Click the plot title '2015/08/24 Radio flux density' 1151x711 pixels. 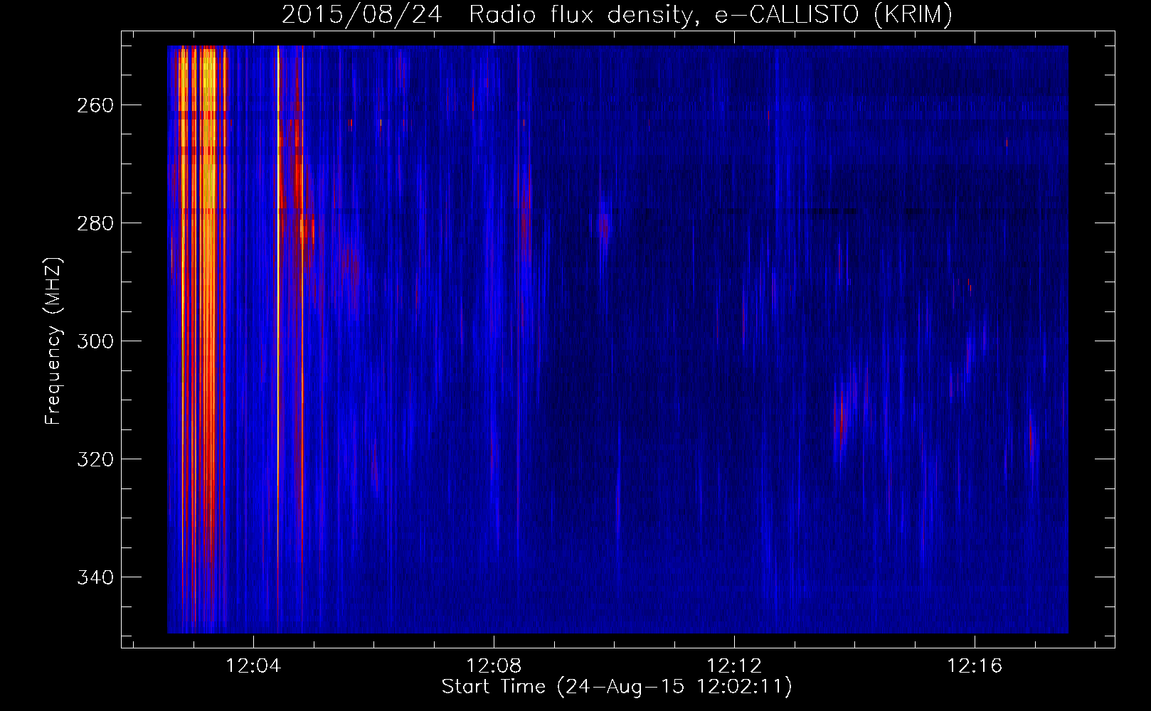pos(487,14)
